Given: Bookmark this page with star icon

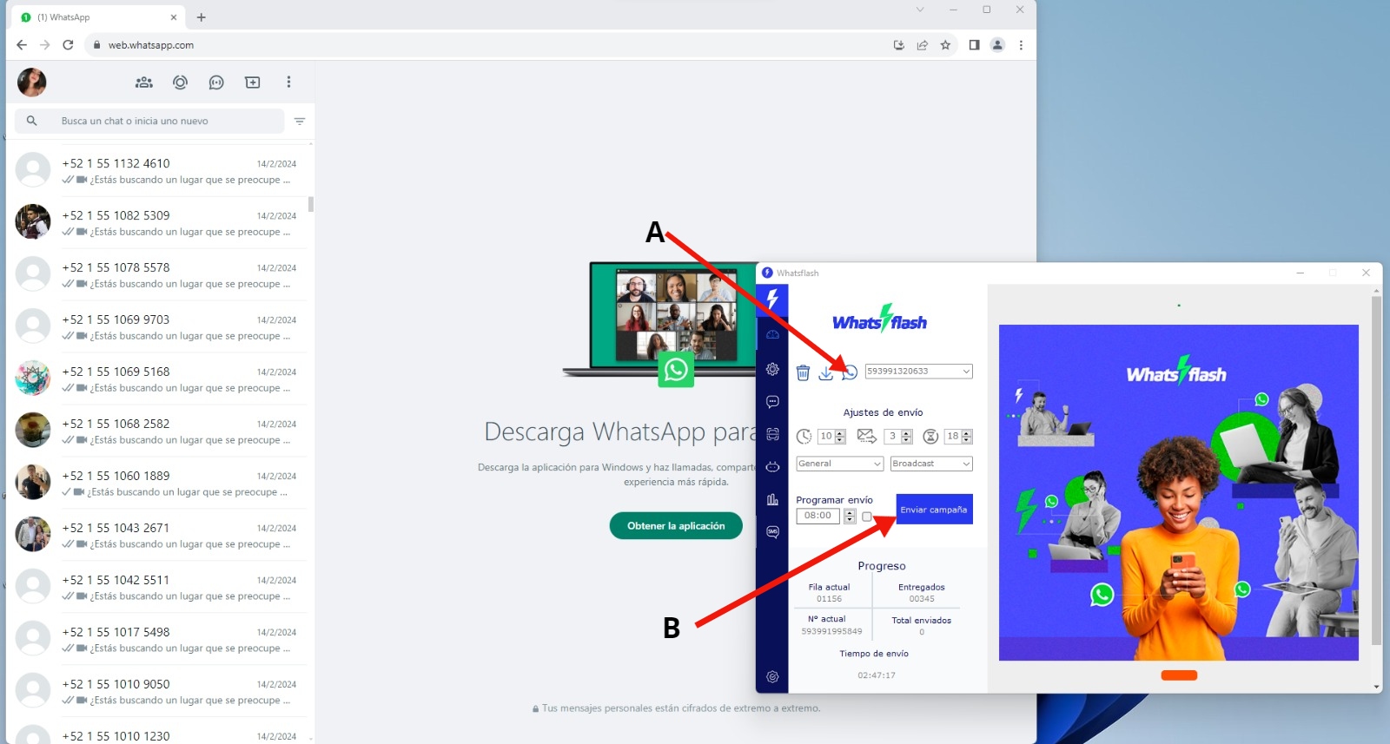Looking at the screenshot, I should pyautogui.click(x=945, y=45).
